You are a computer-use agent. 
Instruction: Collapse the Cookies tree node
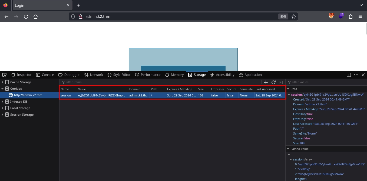point(3,89)
